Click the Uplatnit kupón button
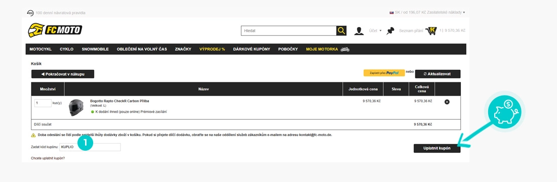Screen dimensions: 557x182 pos(437,148)
